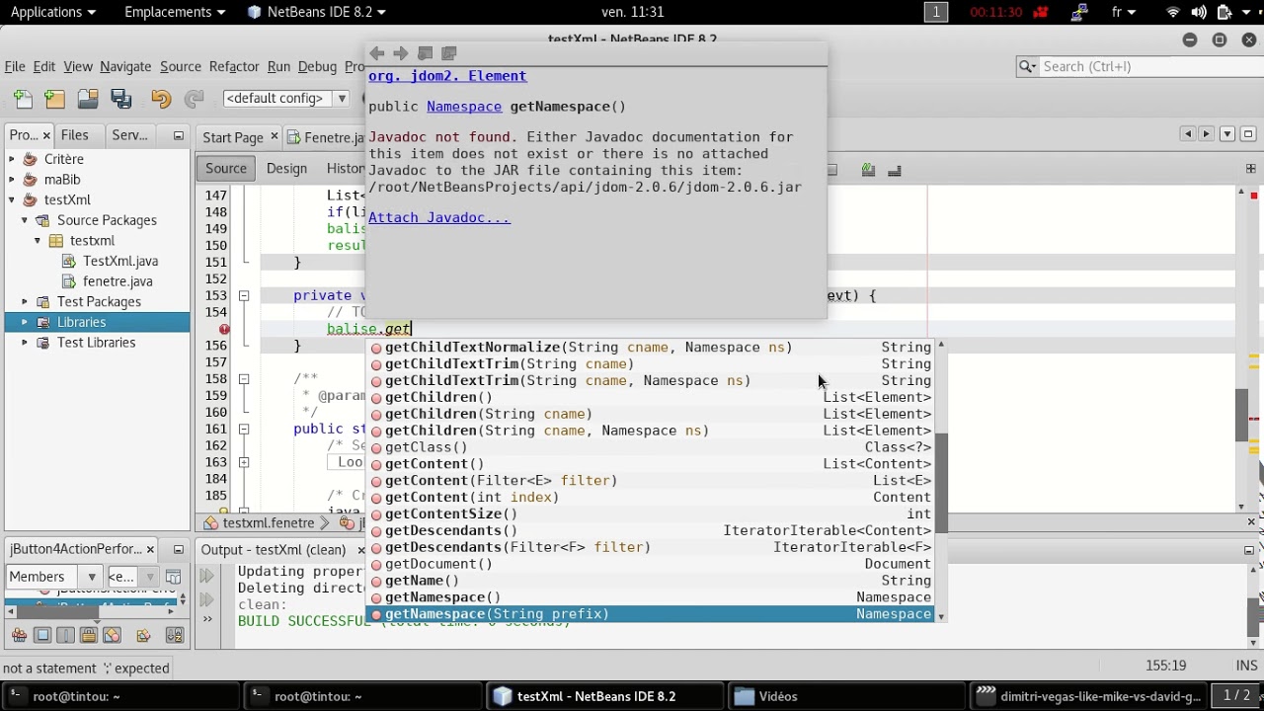
Task: Collapse the Source Packages node
Action: click(25, 220)
